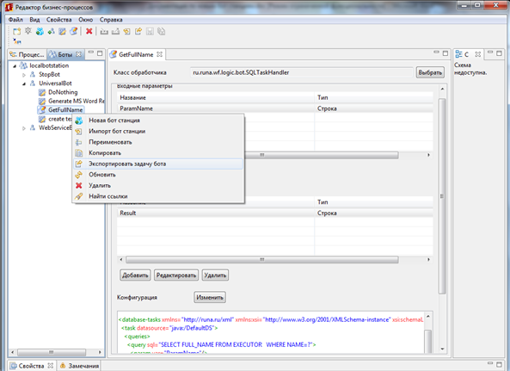
Task: Click the small icon in second toolbar row
Action: coord(16,41)
